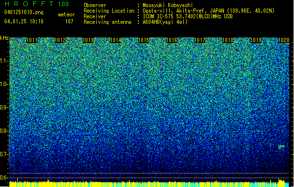This screenshot has width=294, height=187.
Task: Click the 1013 time marker
Action: pos(88,40)
